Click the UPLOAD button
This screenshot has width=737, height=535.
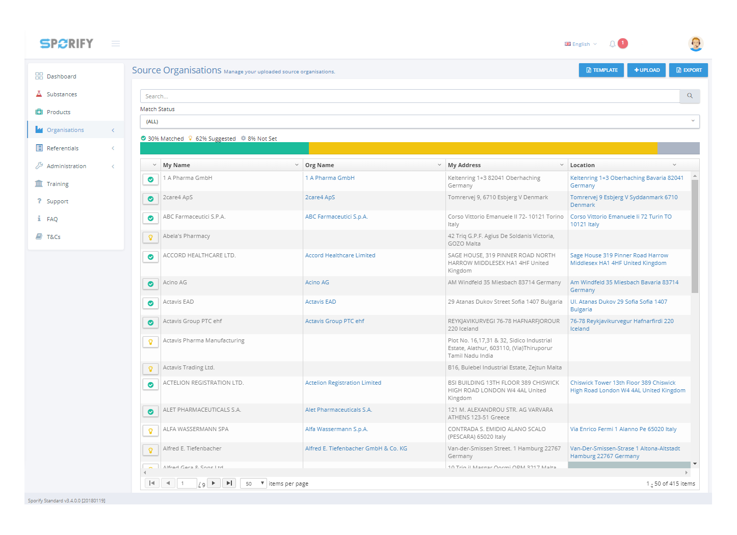click(x=646, y=70)
